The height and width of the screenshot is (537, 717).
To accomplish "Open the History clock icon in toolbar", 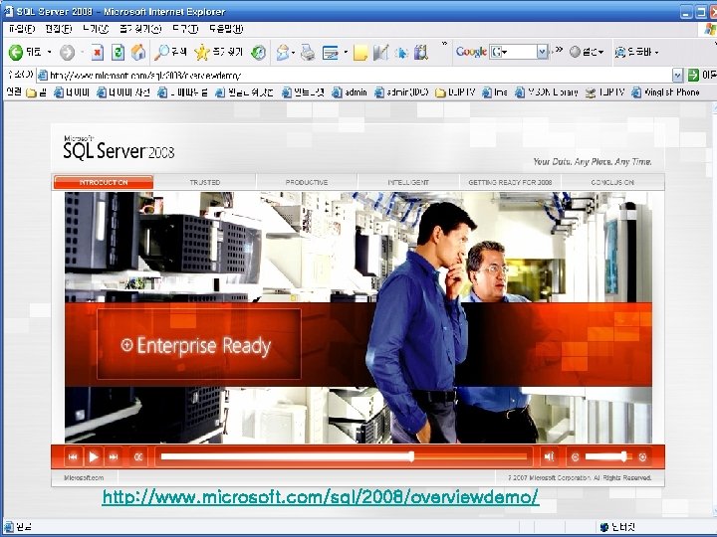I will [258, 53].
